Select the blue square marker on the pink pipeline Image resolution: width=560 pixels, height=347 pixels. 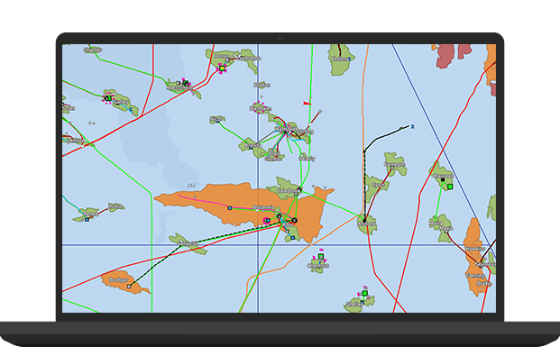230,208
